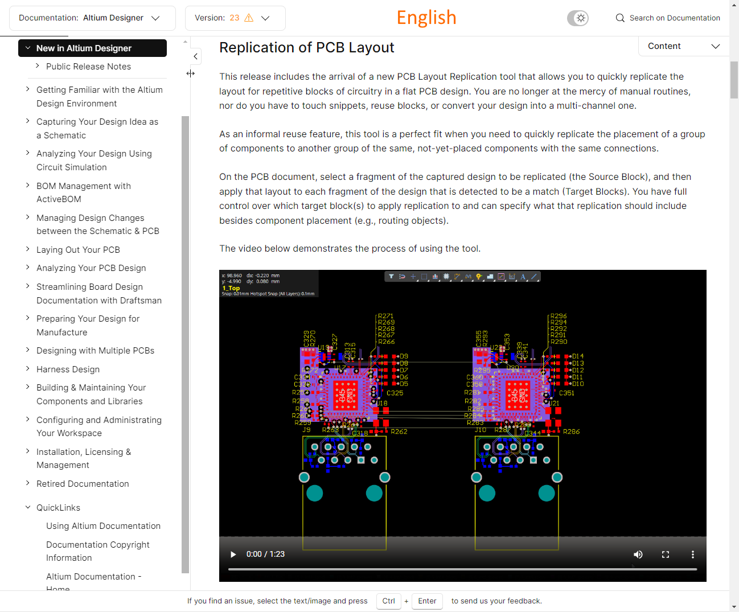Viewport: 739px width, 612px height.
Task: Open the Documentation product dropdown
Action: [92, 18]
